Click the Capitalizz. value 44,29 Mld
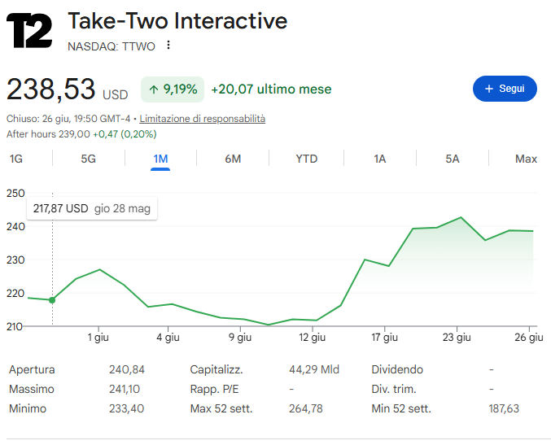Screen dimensions: 551x445 click(314, 369)
